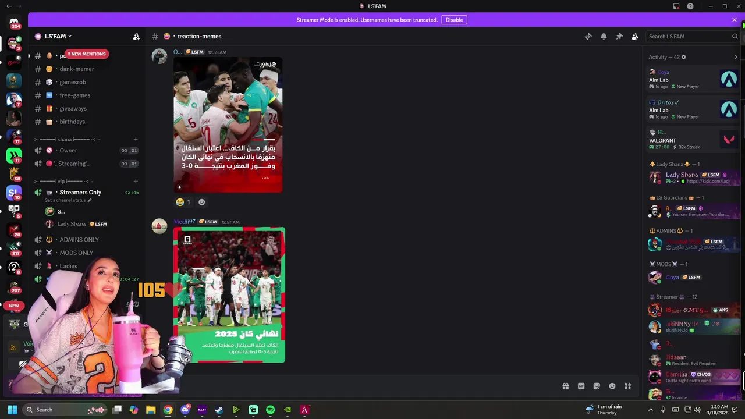Viewport: 745px width, 419px height.
Task: Open Lady Shana in voice channel list
Action: (x=76, y=224)
